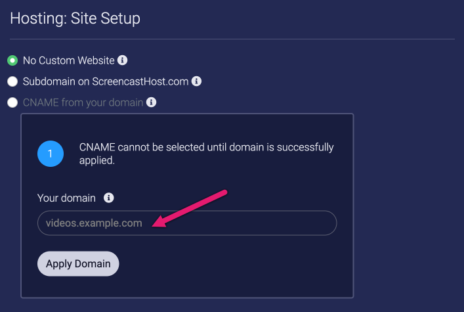The width and height of the screenshot is (464, 312).
Task: Click the No Custom Website label text
Action: coord(69,60)
